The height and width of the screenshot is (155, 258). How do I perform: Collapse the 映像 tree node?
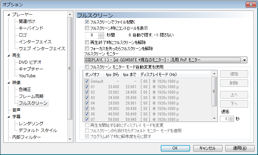click(x=9, y=83)
